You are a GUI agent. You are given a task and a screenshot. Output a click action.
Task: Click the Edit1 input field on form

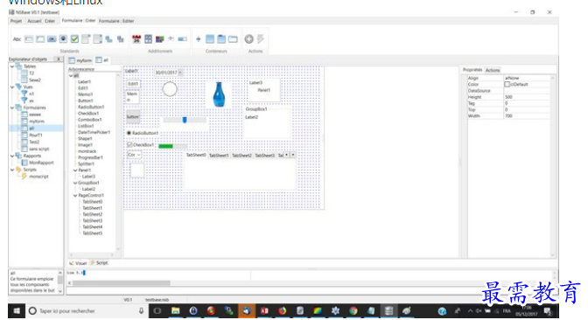(x=134, y=84)
